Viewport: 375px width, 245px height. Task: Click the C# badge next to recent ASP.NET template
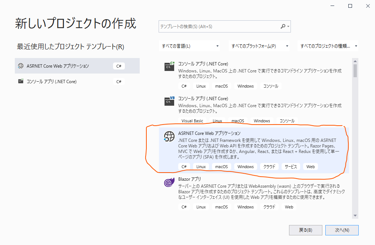pyautogui.click(x=119, y=66)
